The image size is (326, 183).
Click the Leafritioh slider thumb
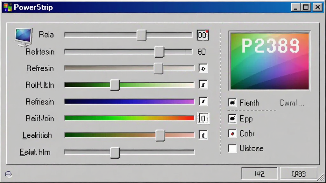point(160,135)
